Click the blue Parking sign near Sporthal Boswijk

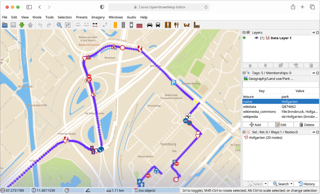(174, 83)
